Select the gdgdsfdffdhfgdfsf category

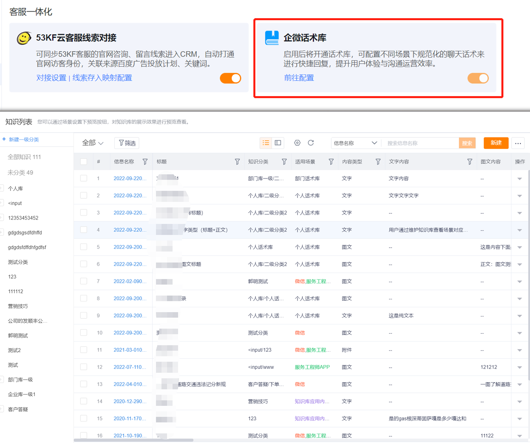(x=27, y=247)
